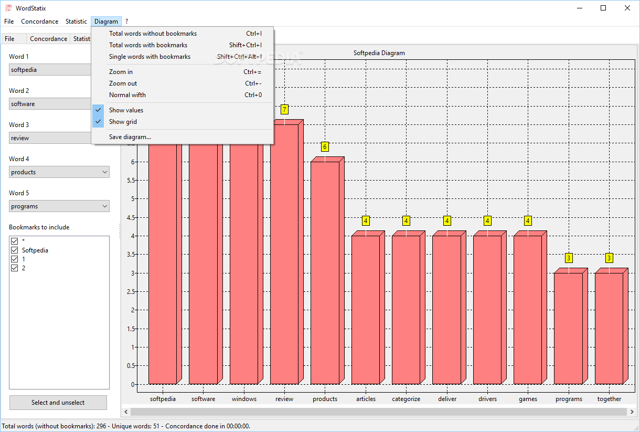Switch to the partially hidden Statistic tab
Image resolution: width=640 pixels, height=432 pixels.
81,38
